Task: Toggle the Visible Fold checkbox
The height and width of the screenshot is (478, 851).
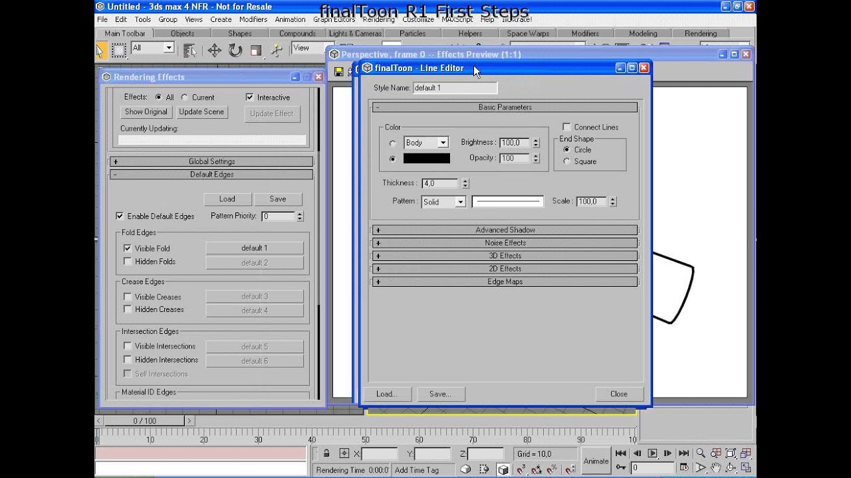Action: (x=128, y=248)
